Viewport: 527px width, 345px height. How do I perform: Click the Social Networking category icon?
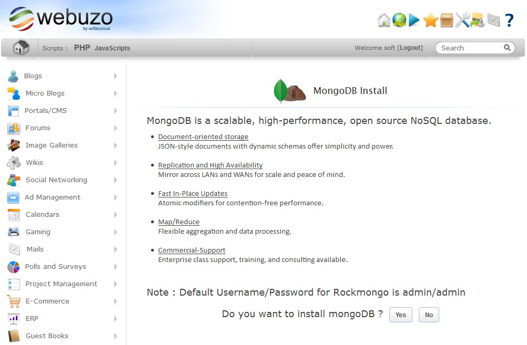pyautogui.click(x=14, y=180)
